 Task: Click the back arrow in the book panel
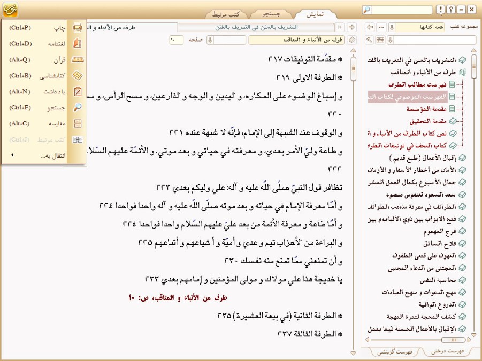(370, 27)
